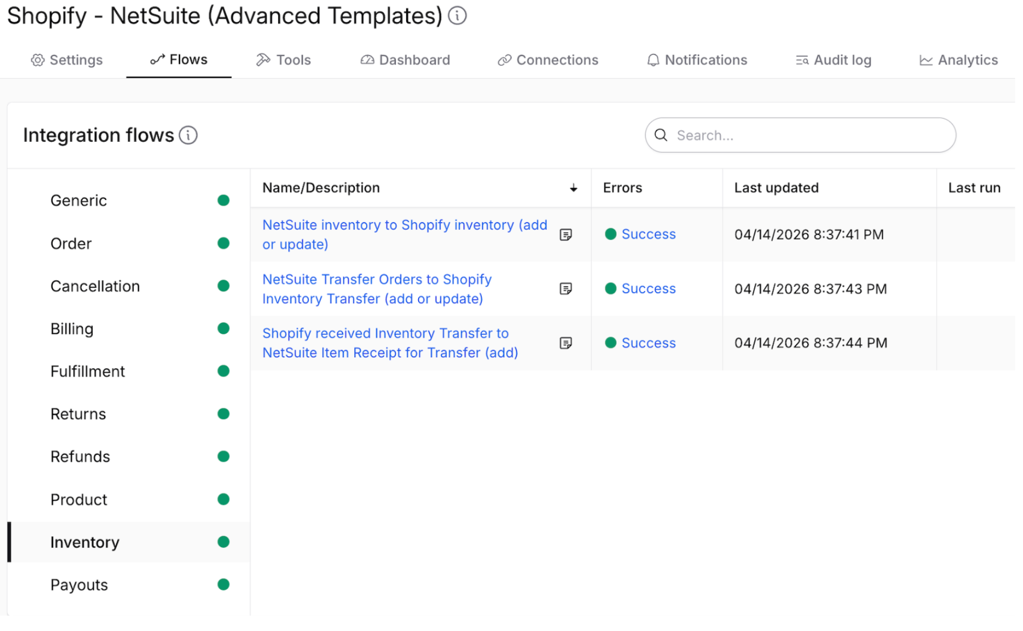Click the chart icon on Analytics tab
The image size is (1023, 631).
tap(926, 60)
